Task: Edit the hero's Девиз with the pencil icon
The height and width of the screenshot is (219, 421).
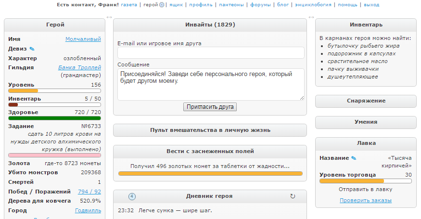Action: [x=32, y=49]
